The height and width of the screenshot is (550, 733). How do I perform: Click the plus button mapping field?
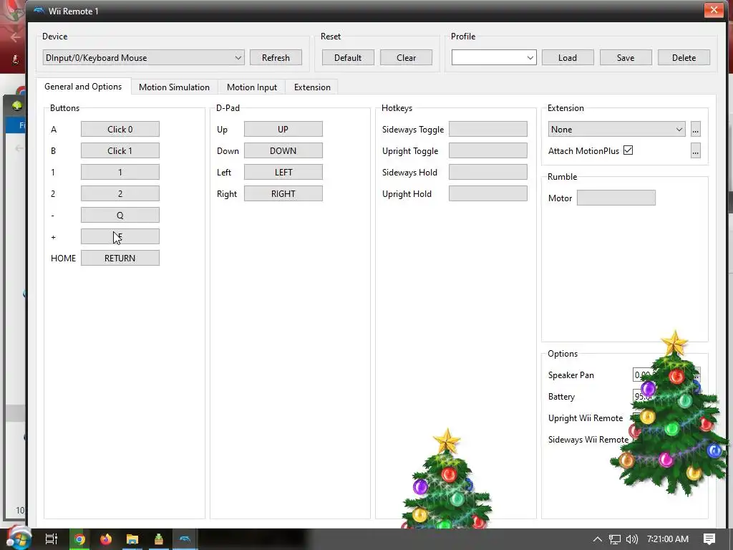click(x=120, y=236)
